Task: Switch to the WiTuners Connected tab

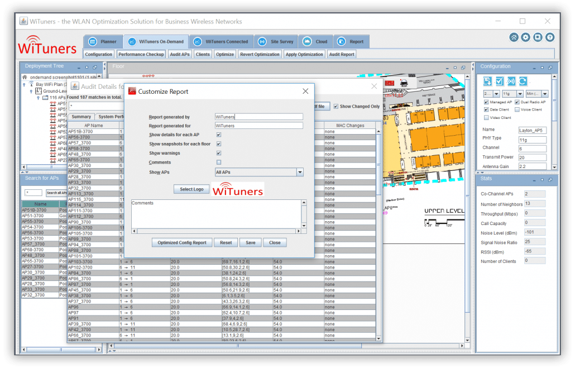Action: point(221,41)
